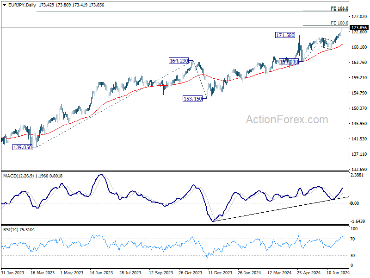Click the 11 Dec 2023 date label
370x278 pixels.
[x=220, y=272]
